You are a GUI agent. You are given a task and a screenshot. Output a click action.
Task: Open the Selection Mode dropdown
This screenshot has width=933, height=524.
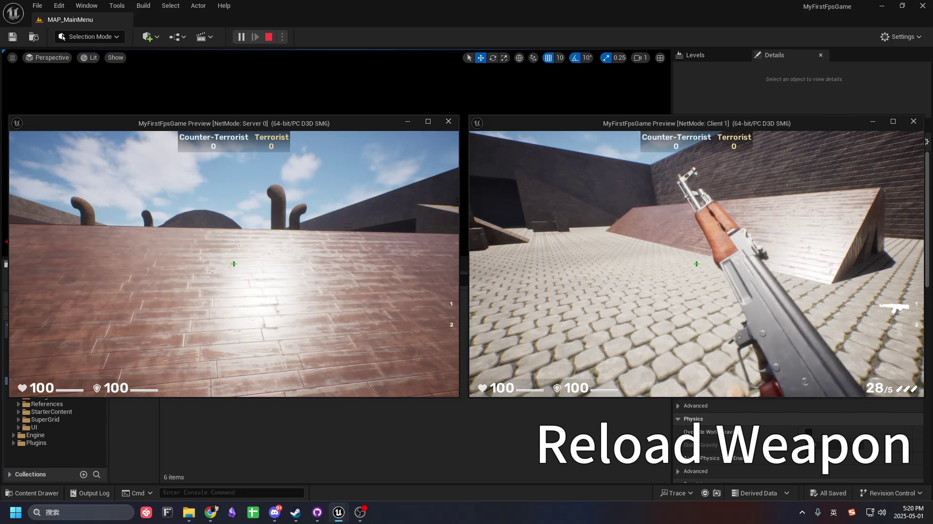pyautogui.click(x=89, y=37)
